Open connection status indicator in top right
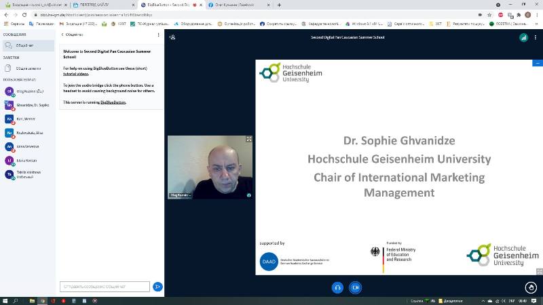The width and height of the screenshot is (543, 305). point(523,37)
